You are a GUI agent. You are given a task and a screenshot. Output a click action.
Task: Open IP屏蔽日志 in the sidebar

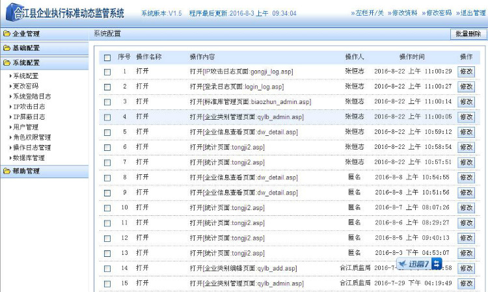coord(29,117)
